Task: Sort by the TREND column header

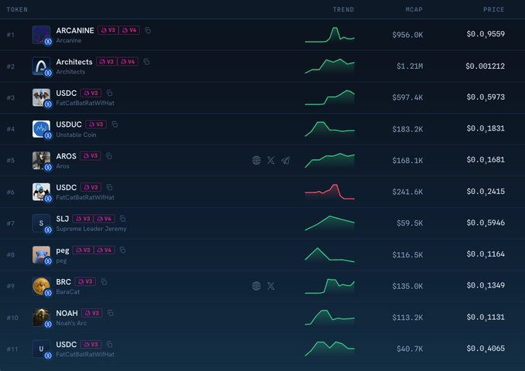Action: [343, 9]
